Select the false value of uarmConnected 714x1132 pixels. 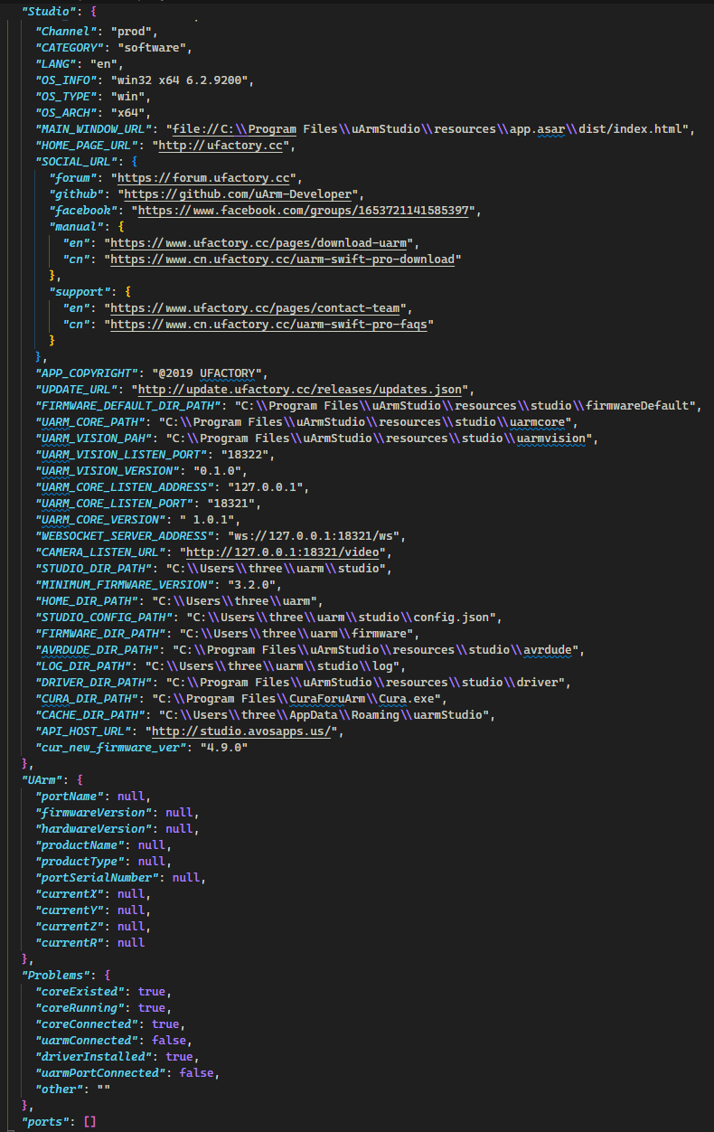pyautogui.click(x=167, y=1040)
